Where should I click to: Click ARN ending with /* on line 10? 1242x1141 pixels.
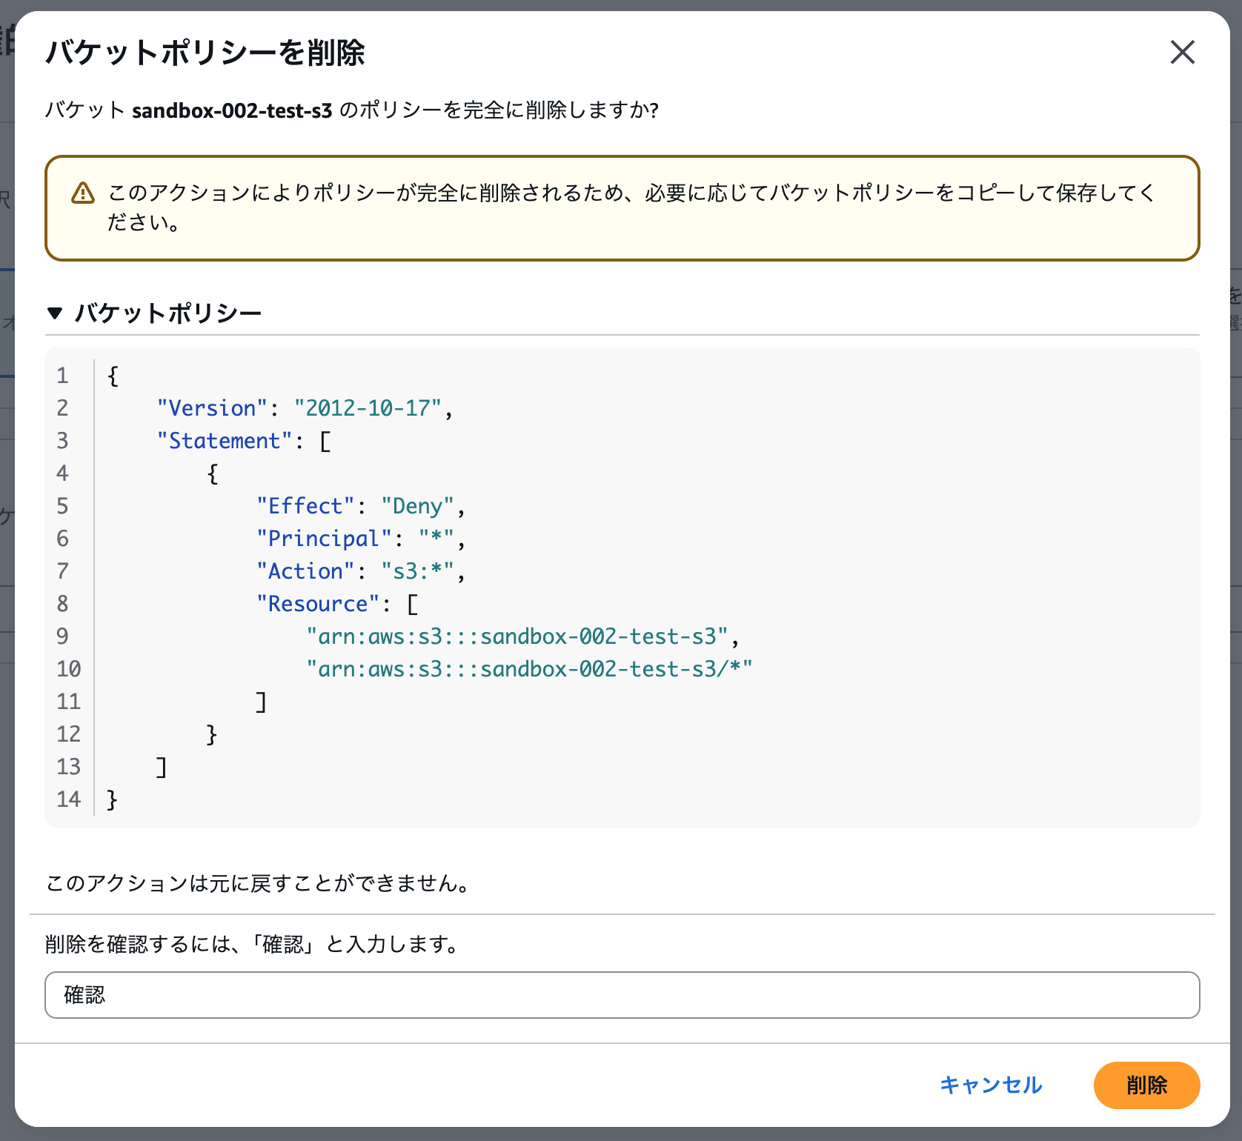coord(530,669)
